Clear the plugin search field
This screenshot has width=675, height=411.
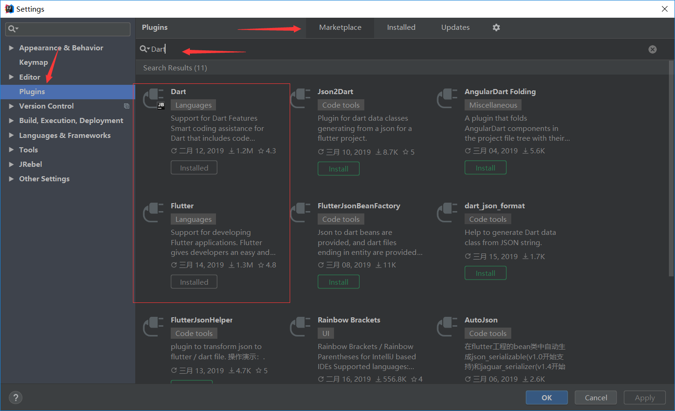tap(653, 49)
